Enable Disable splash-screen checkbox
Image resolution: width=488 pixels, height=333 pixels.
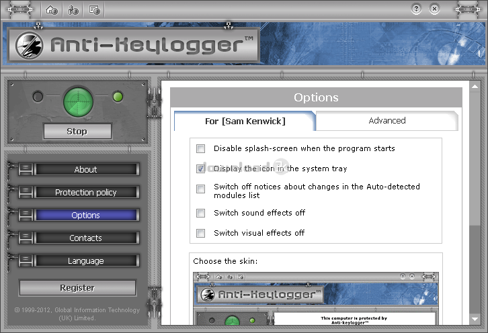(200, 148)
